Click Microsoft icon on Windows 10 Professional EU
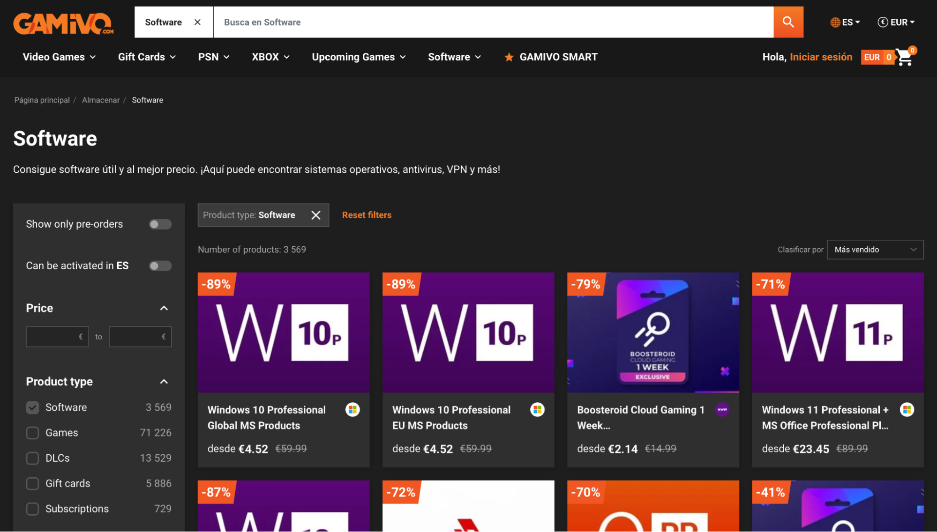Image resolution: width=937 pixels, height=532 pixels. click(537, 410)
